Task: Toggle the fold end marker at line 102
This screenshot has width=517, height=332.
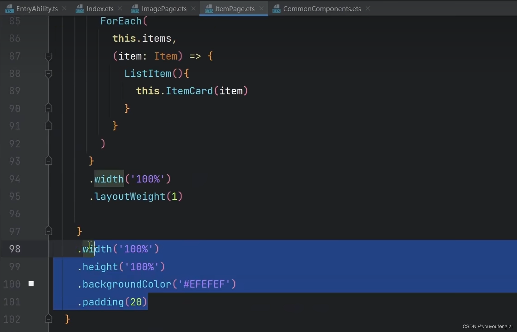Action: pos(48,319)
